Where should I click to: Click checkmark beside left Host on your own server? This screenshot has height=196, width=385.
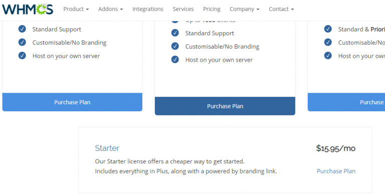pos(22,56)
